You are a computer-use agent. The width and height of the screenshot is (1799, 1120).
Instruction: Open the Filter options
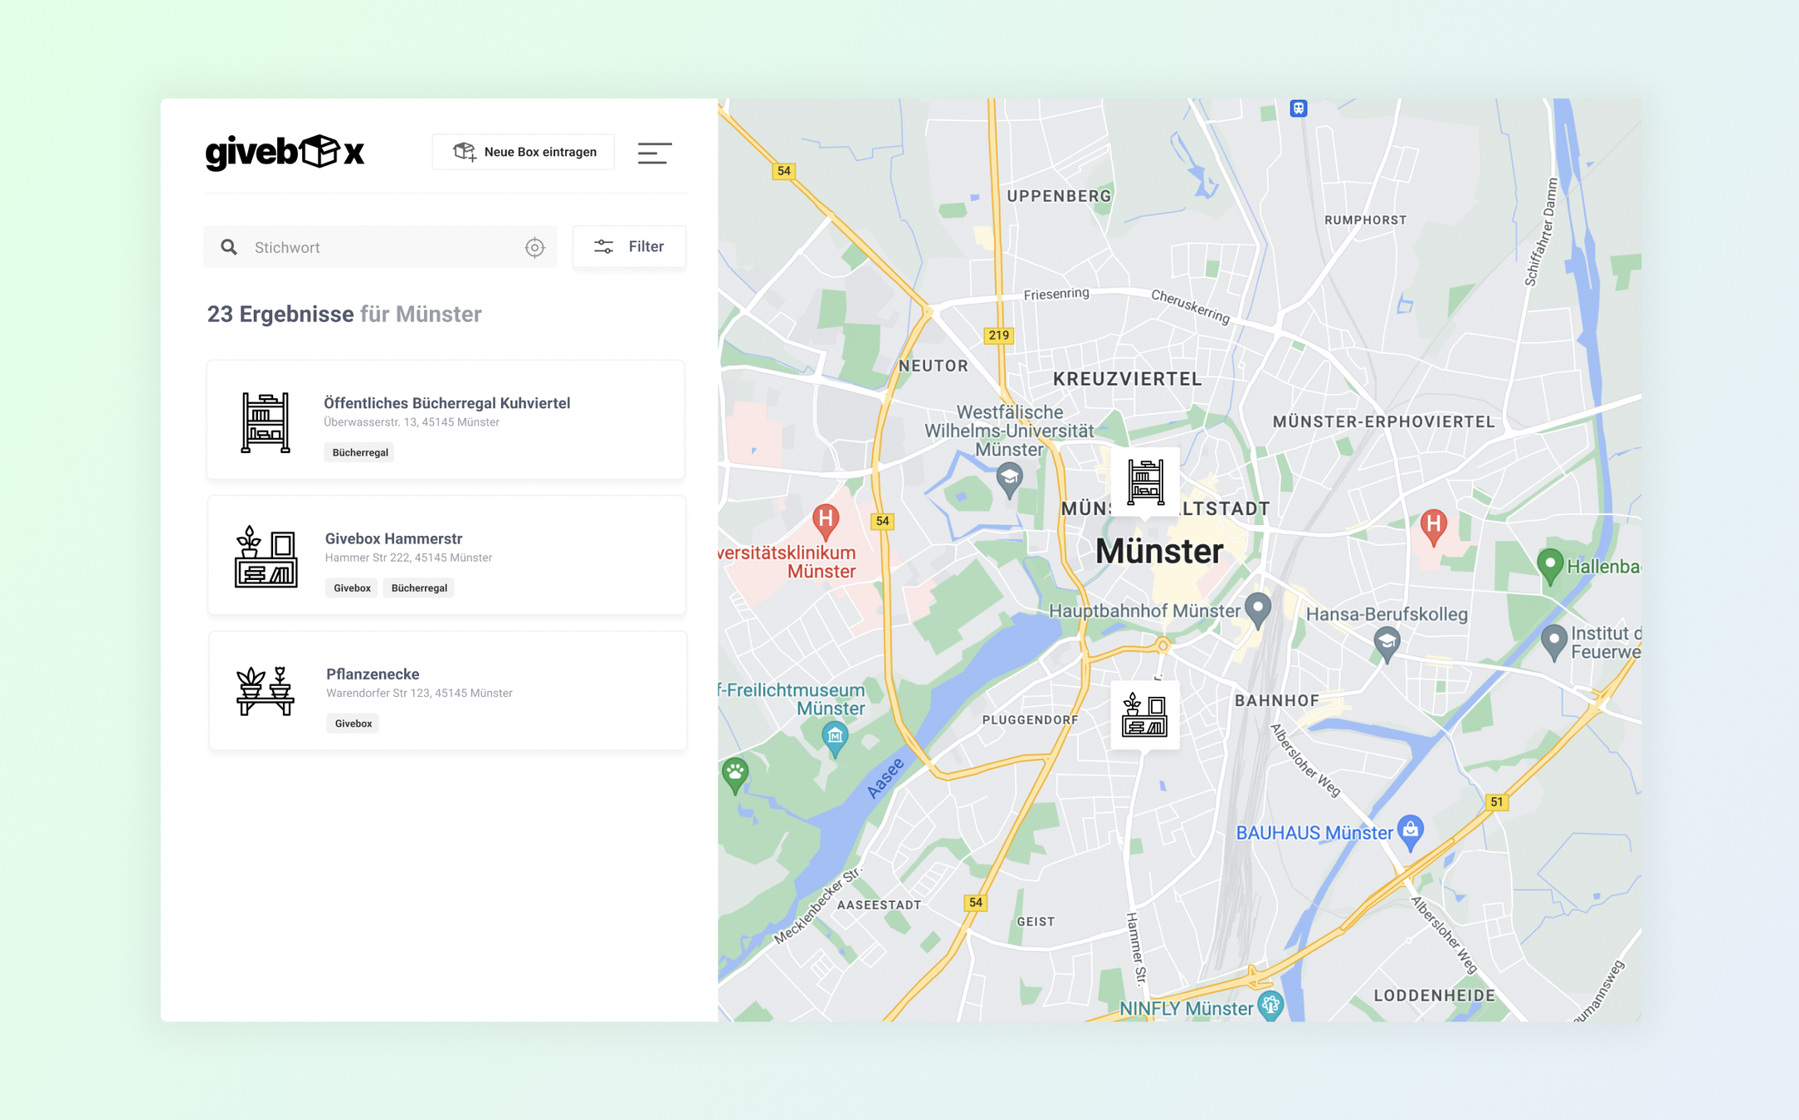[x=629, y=246]
